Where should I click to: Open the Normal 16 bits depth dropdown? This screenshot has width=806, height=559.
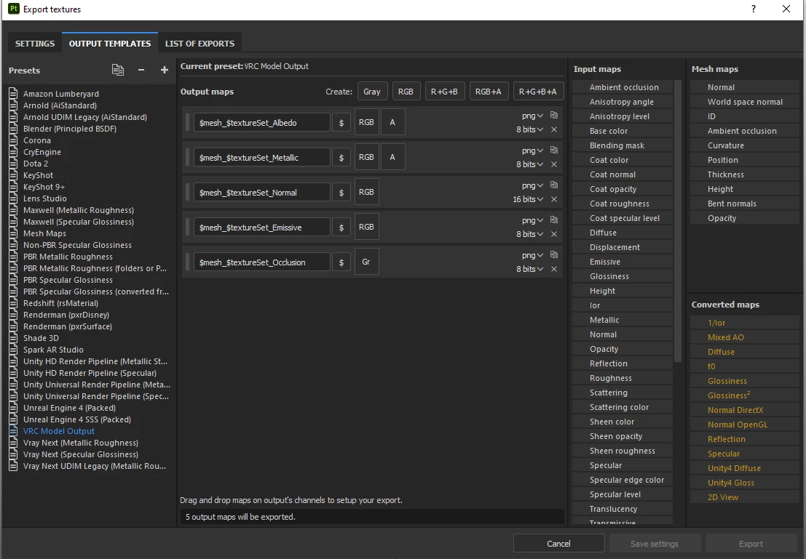[528, 199]
